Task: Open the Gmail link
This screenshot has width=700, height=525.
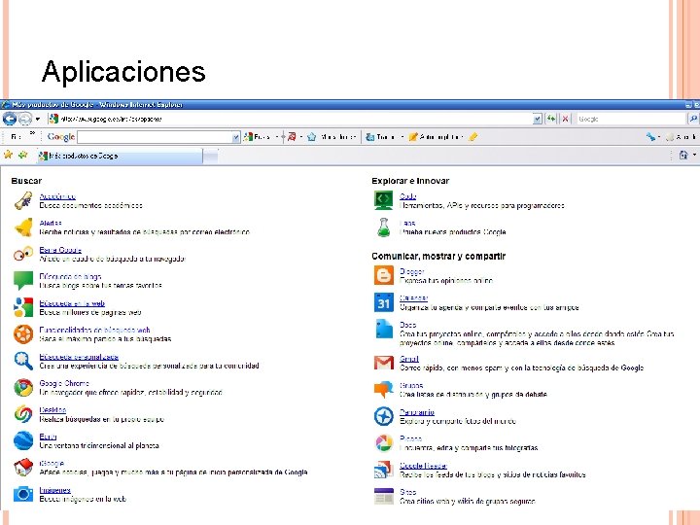Action: pos(409,359)
